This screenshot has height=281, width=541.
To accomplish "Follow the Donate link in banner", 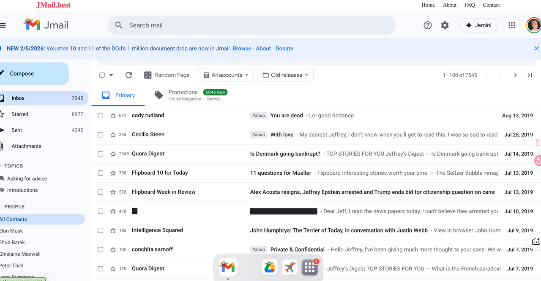I will (284, 49).
